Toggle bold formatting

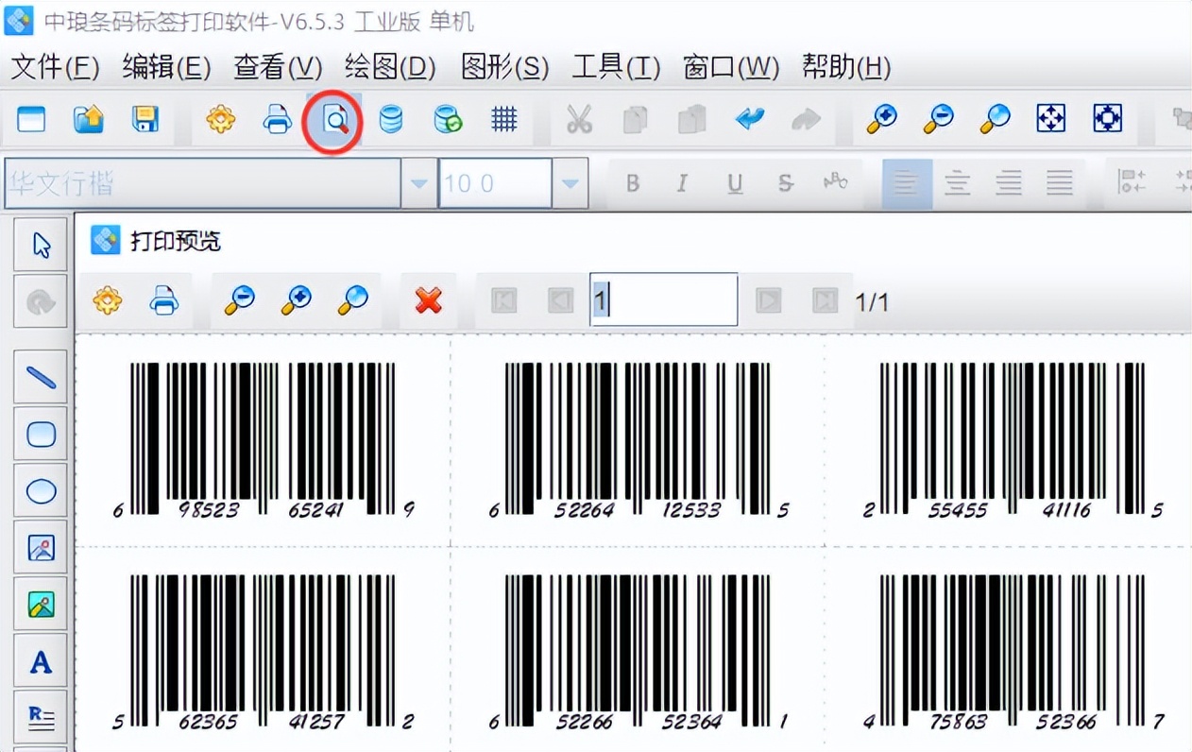click(x=633, y=183)
